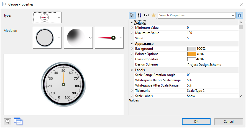The height and width of the screenshot is (128, 246).
Task: Click the expand all [+] icon
Action: 147,15
